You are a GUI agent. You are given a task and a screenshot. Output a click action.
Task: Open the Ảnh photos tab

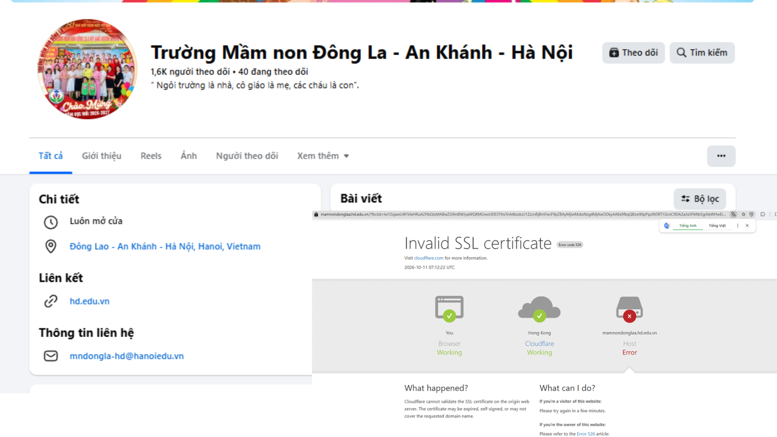pyautogui.click(x=189, y=156)
